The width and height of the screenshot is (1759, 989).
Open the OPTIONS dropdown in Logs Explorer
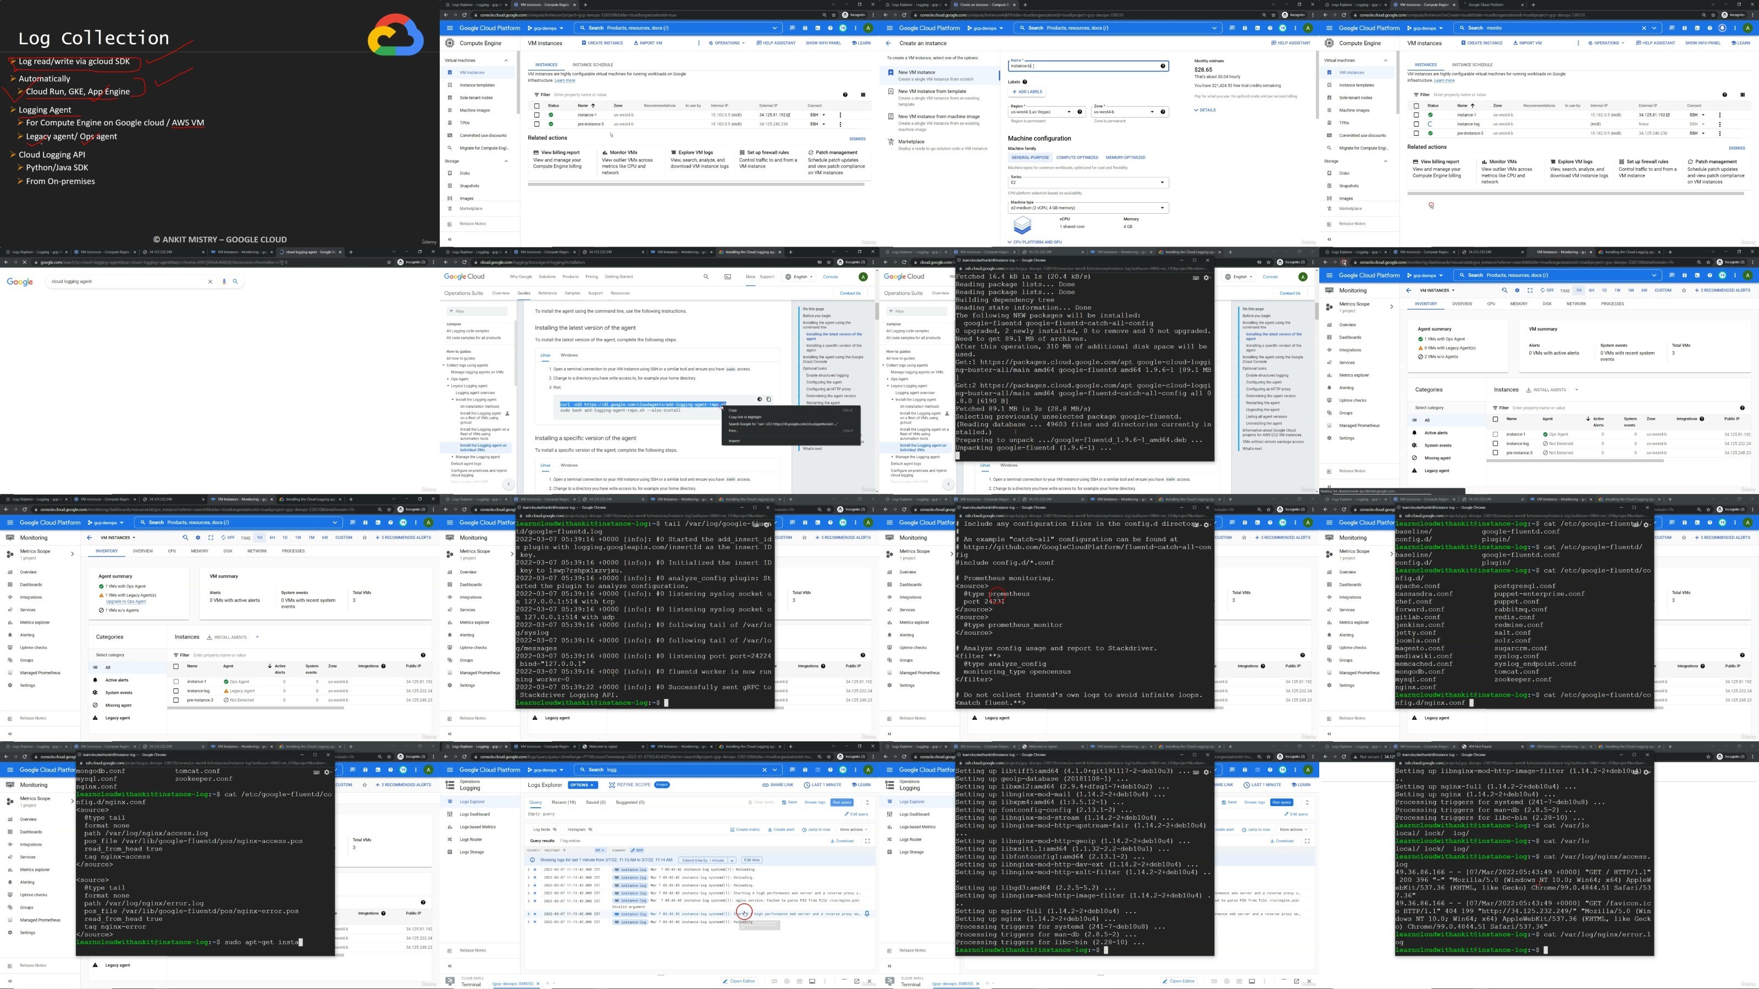click(x=583, y=785)
